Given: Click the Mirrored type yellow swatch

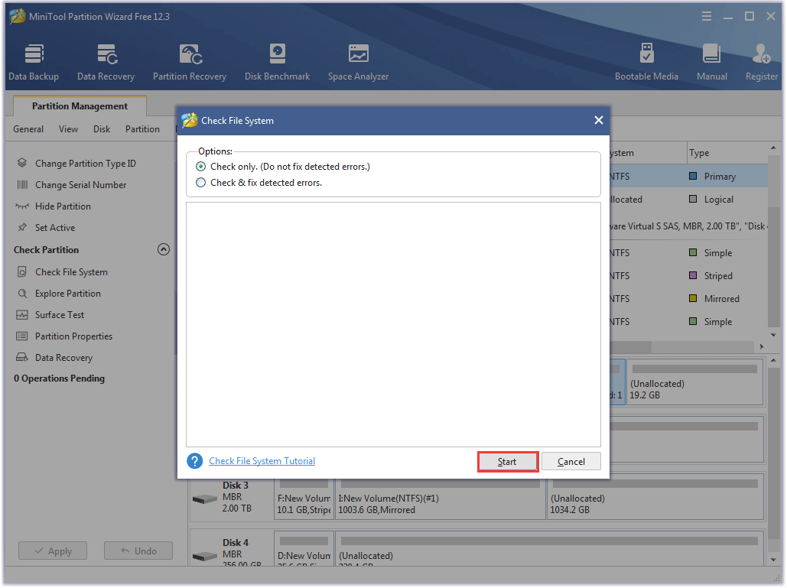Looking at the screenshot, I should point(693,298).
